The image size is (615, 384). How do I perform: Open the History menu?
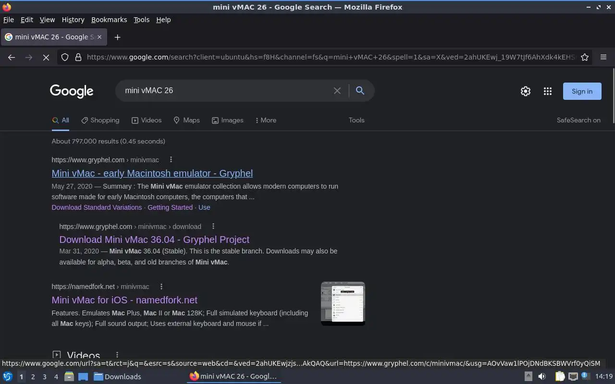[73, 20]
